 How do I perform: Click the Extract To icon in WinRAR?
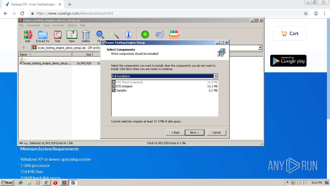point(43,35)
